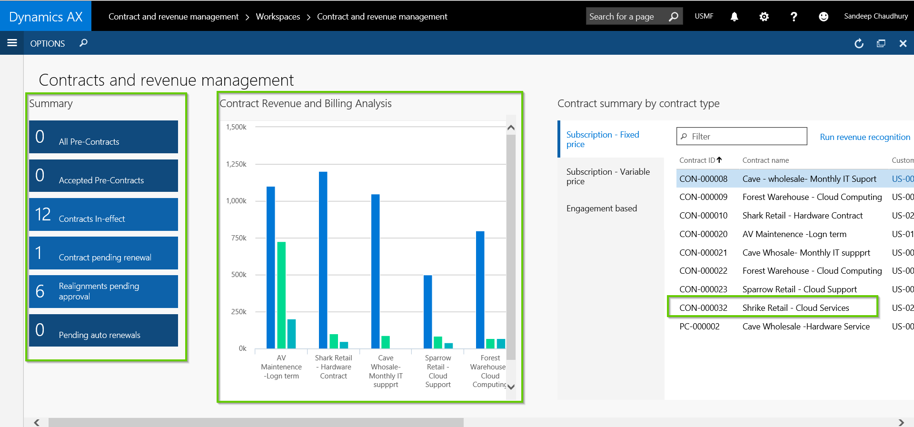This screenshot has width=914, height=427.
Task: Click the help question mark icon
Action: pyautogui.click(x=794, y=17)
